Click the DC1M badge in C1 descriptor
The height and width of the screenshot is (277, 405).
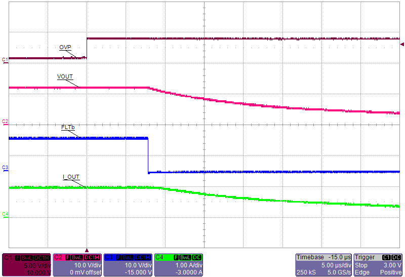(x=43, y=257)
